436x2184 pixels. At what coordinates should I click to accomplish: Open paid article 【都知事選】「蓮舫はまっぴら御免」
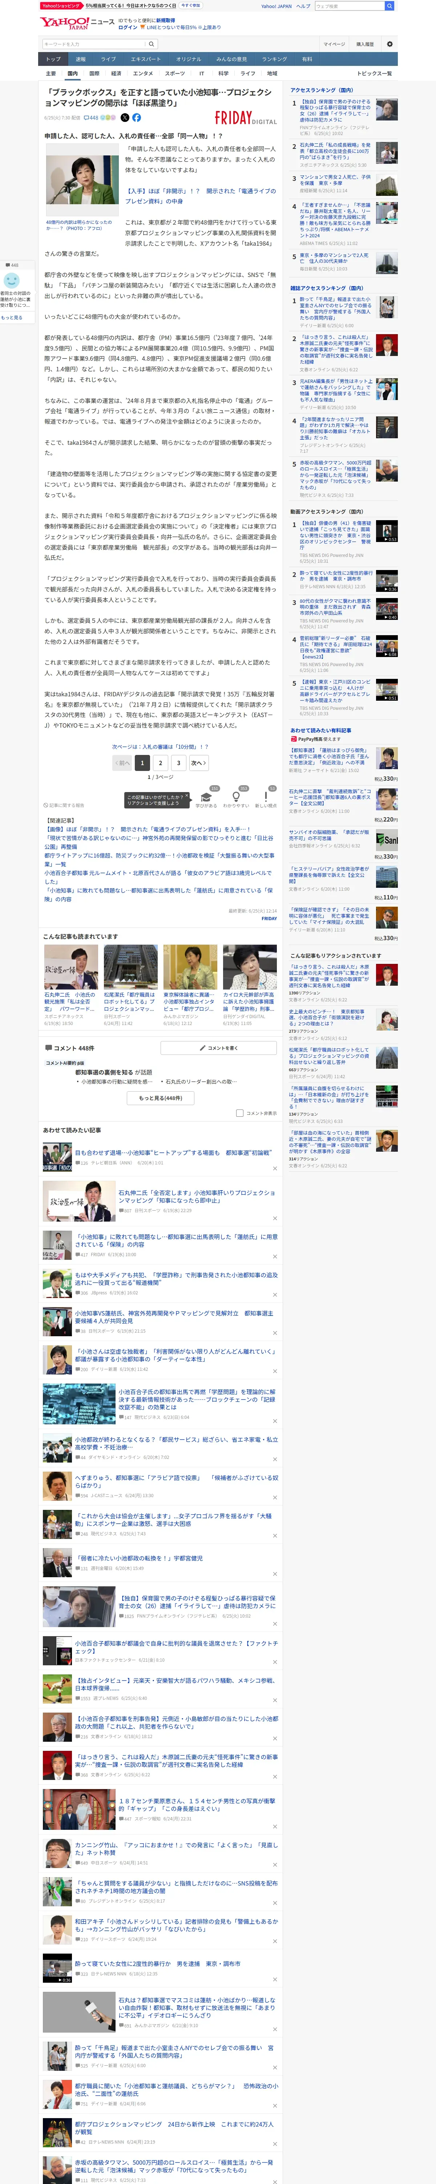328,756
